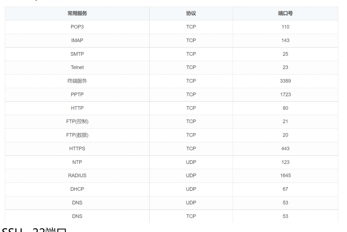Select the HTTPS service cell
The width and height of the screenshot is (347, 232).
point(77,149)
